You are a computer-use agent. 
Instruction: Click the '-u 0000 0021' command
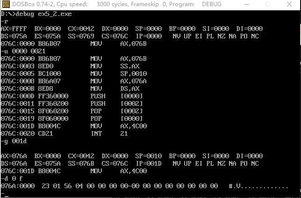tap(23, 51)
